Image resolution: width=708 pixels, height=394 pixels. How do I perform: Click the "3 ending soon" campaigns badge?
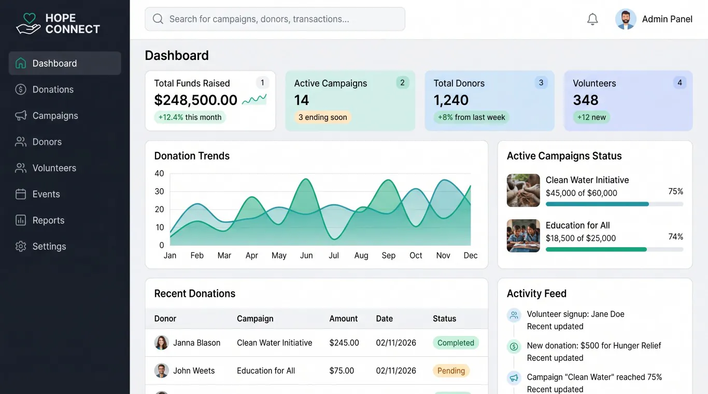pos(323,117)
